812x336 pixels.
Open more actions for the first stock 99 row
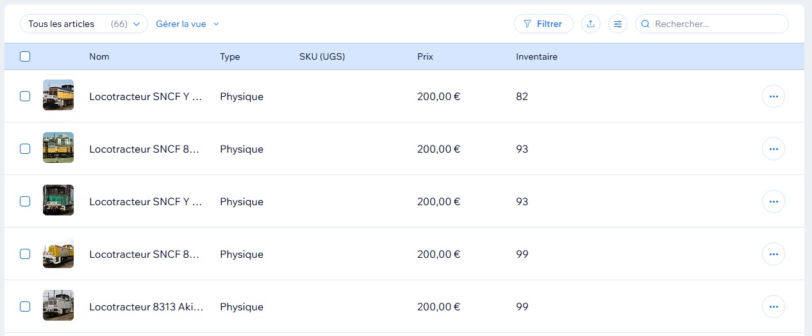point(773,254)
